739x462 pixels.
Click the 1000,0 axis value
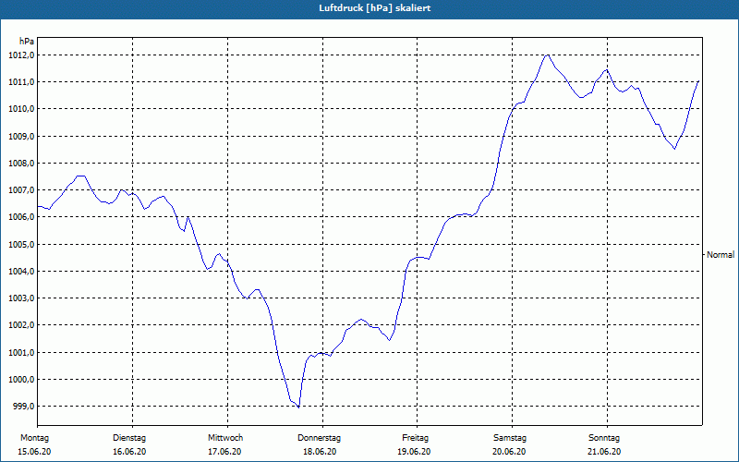[x=21, y=379]
